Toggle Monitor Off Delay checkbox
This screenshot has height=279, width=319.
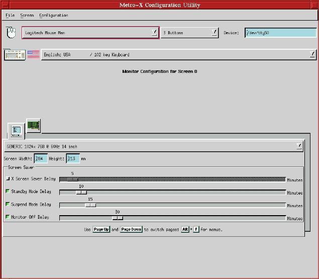click(8, 217)
